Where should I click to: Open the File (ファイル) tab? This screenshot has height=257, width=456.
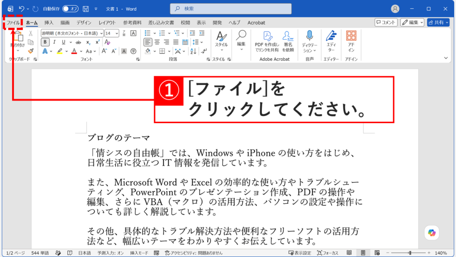pos(13,22)
